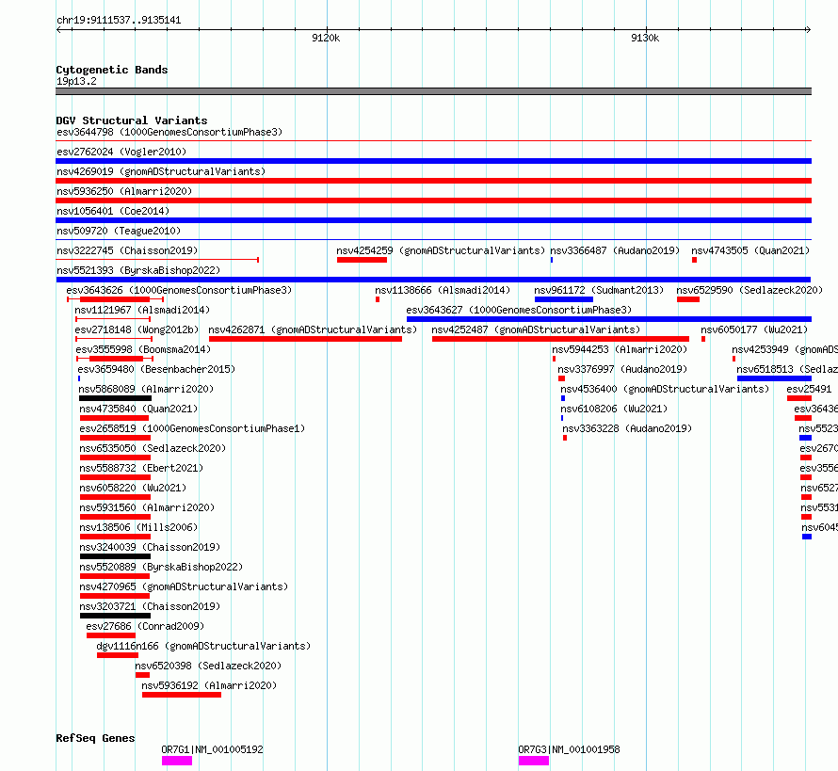Select esv2658519 1000GenomesConsortiumPhase1 label
This screenshot has height=771, width=838.
click(x=192, y=428)
